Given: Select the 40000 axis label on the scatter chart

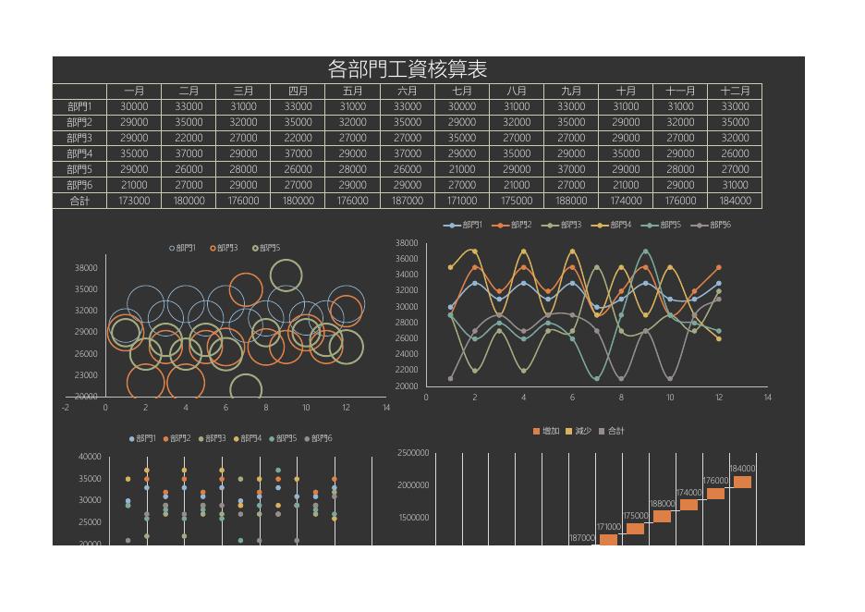Looking at the screenshot, I should coord(90,457).
